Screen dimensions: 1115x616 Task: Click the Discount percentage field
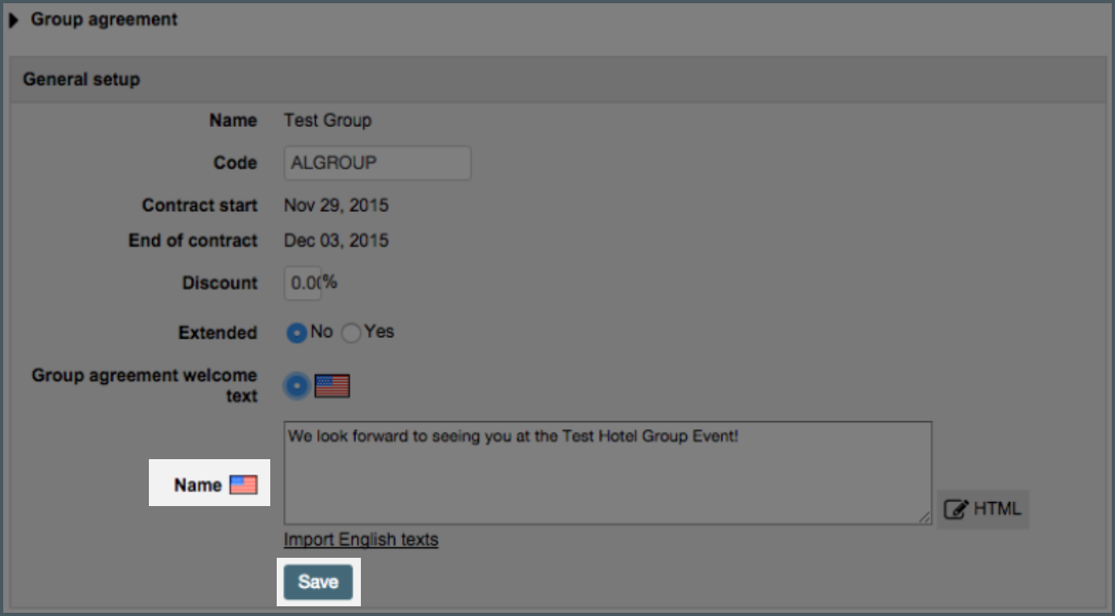coord(303,283)
